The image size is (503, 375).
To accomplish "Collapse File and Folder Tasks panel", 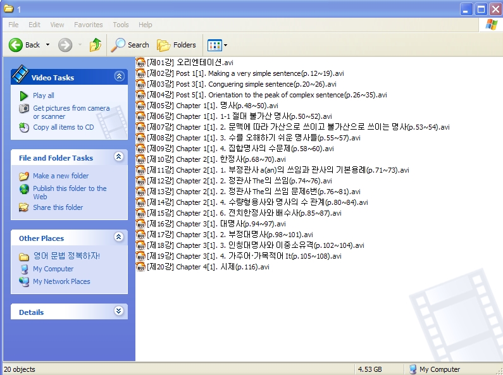I will tap(119, 157).
